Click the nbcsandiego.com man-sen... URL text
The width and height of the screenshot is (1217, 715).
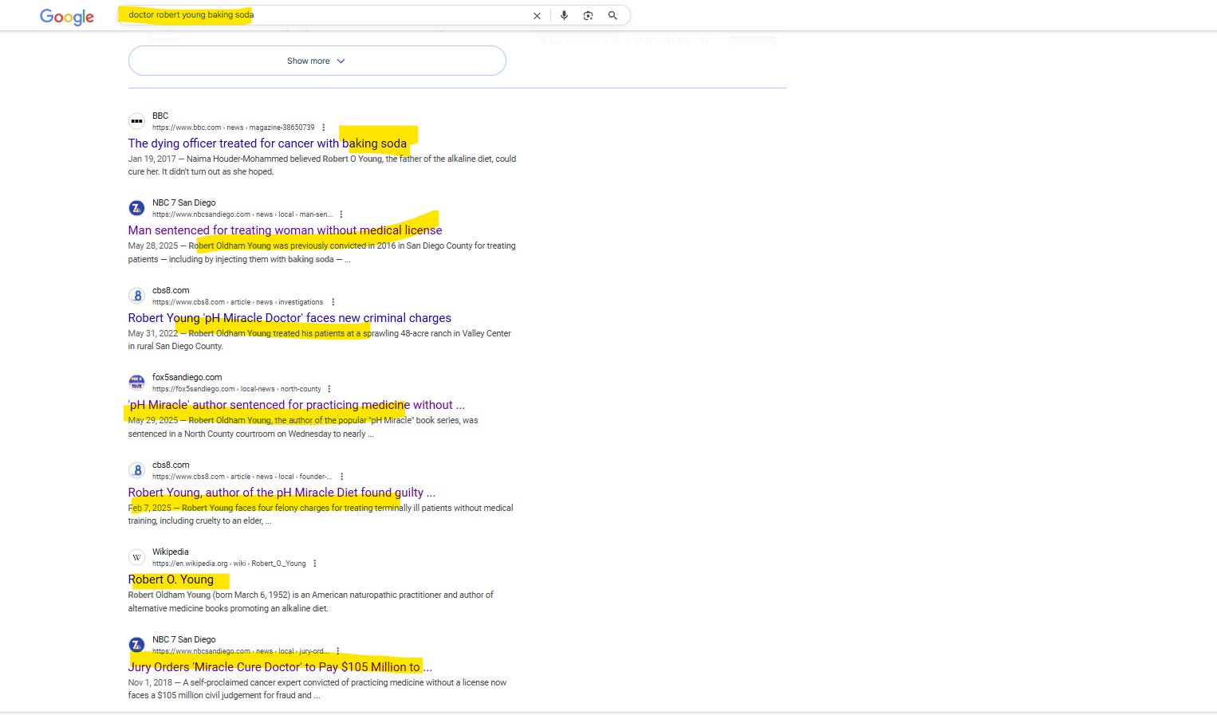pos(242,214)
